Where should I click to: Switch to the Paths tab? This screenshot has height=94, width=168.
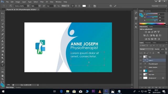click(x=154, y=43)
